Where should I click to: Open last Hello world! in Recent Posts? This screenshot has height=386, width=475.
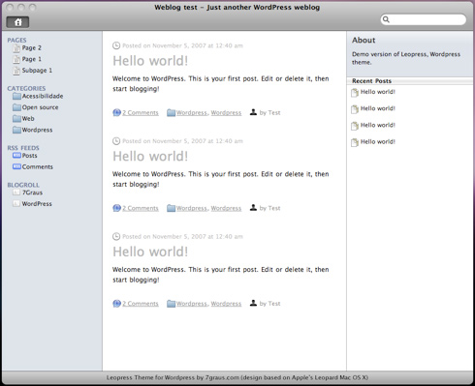tap(378, 141)
